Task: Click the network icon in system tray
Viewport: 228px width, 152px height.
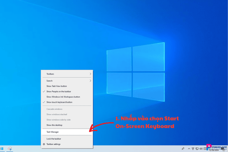Action: (197, 149)
